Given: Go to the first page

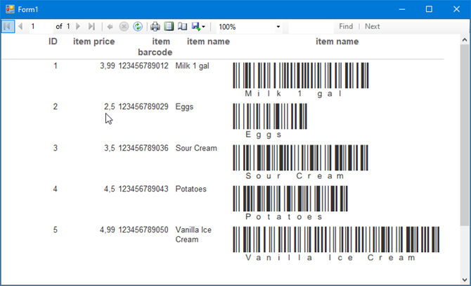Looking at the screenshot, I should coord(8,27).
